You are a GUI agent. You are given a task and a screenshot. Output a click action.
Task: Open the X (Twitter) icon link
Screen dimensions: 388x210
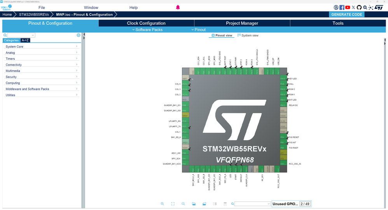pyautogui.click(x=353, y=7)
